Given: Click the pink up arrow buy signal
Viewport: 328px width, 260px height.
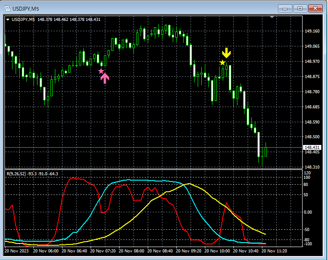Looking at the screenshot, I should click(x=105, y=78).
